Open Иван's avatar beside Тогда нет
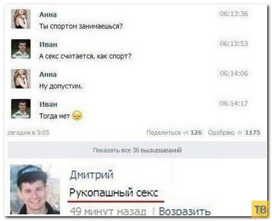The image size is (272, 221). [21, 109]
